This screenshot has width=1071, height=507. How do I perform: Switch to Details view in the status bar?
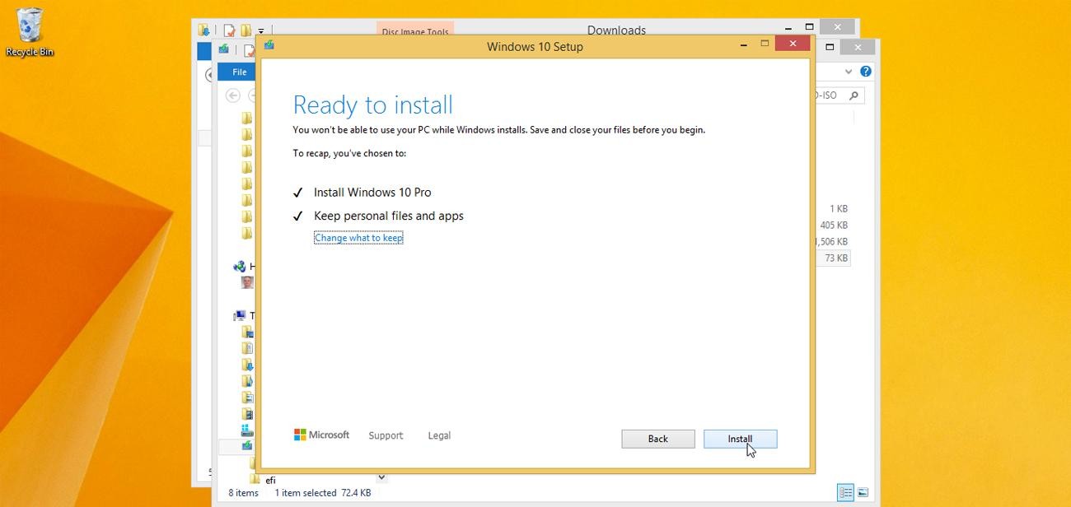click(x=845, y=493)
